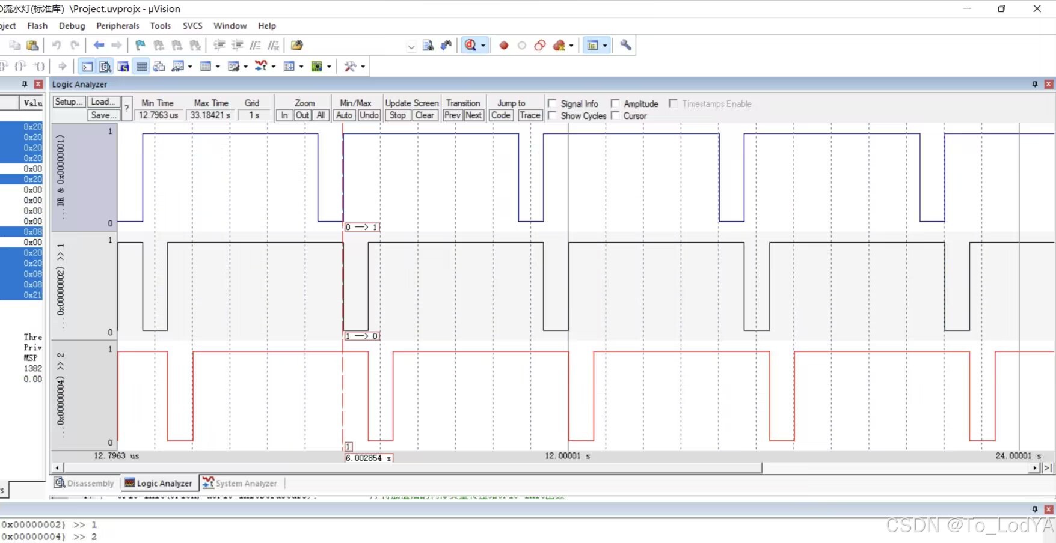Image resolution: width=1056 pixels, height=543 pixels.
Task: Open the Serial Windows dropdown arrow
Action: click(x=245, y=67)
